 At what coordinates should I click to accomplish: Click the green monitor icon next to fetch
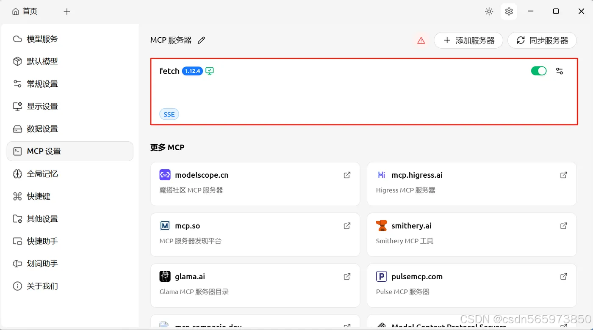pyautogui.click(x=210, y=71)
